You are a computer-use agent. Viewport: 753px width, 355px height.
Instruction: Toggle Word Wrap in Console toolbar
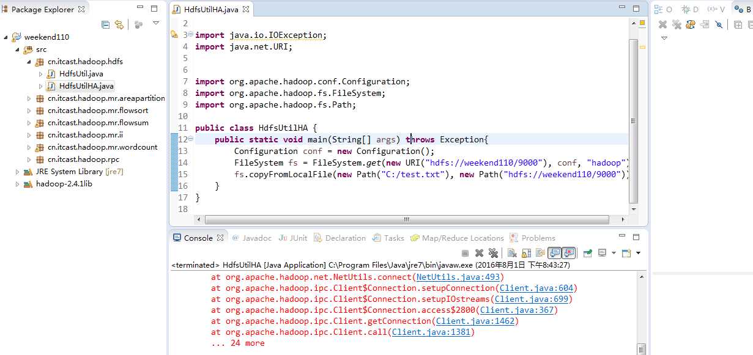(x=540, y=253)
